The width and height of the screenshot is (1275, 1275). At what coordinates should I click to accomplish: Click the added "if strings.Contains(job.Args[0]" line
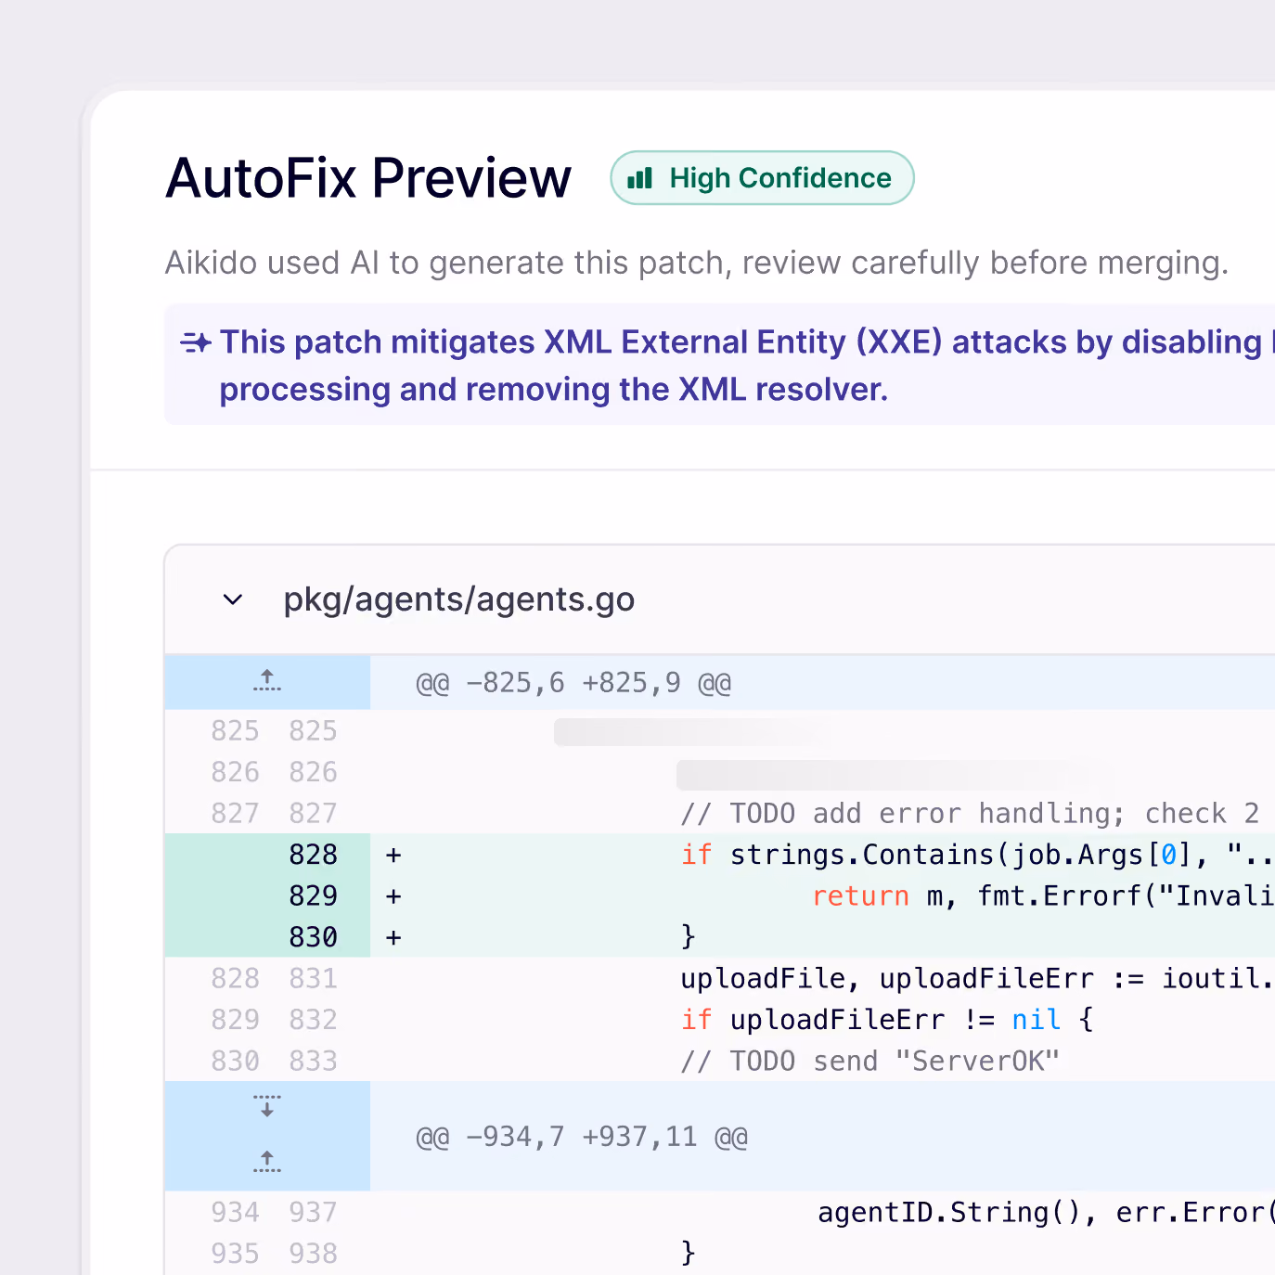pos(977,855)
